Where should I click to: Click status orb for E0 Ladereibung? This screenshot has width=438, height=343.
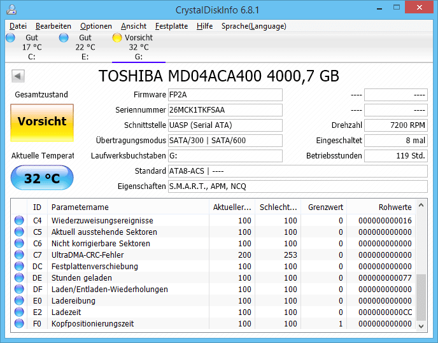19,300
